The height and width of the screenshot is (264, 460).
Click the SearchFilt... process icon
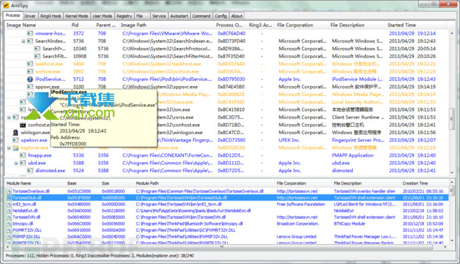37,56
